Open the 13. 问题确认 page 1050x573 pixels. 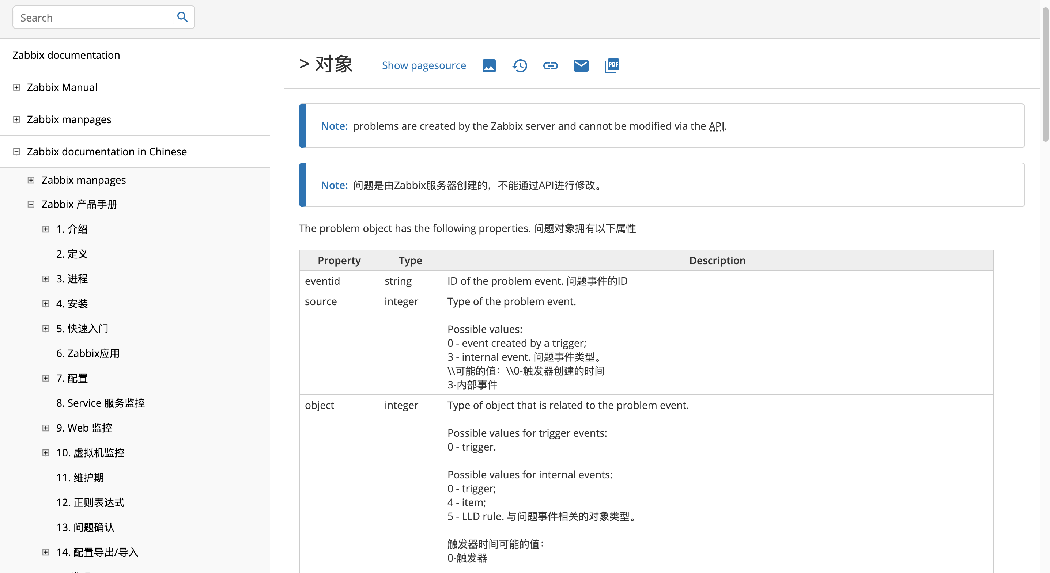point(85,527)
